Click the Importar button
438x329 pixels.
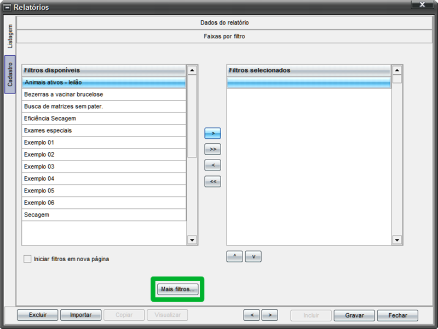(80, 315)
